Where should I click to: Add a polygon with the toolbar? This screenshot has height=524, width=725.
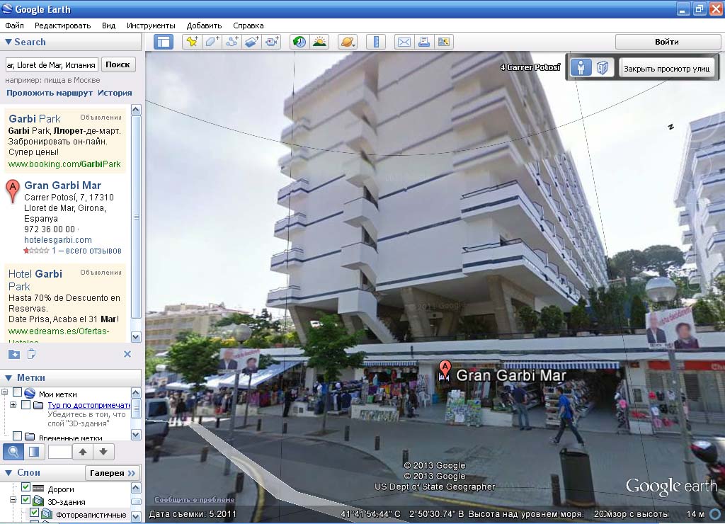[x=212, y=42]
